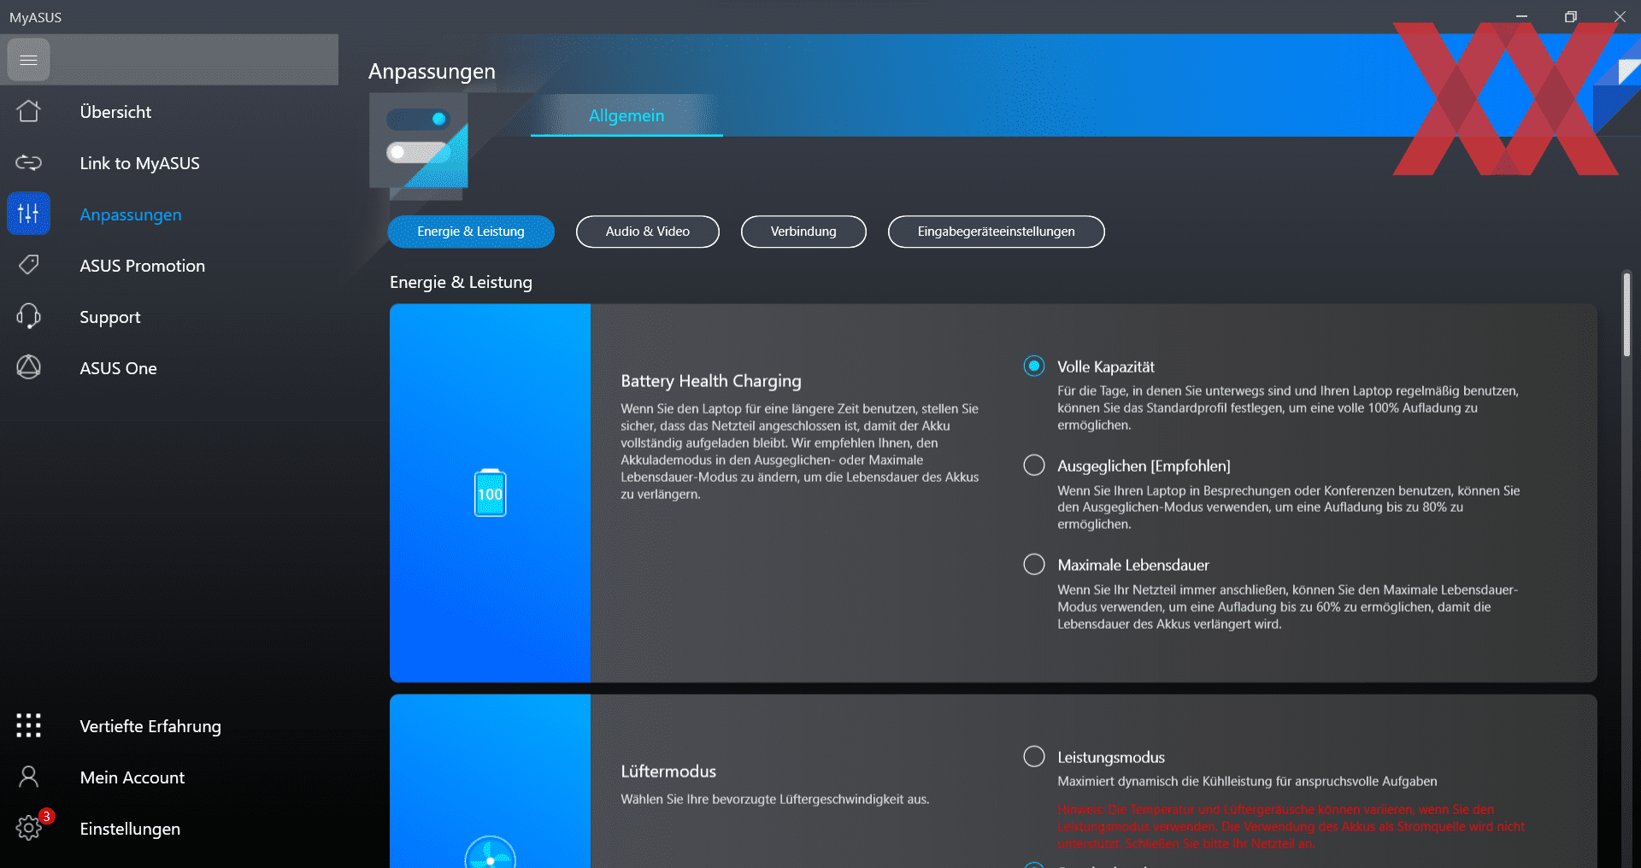The height and width of the screenshot is (868, 1641).
Task: Click the Energie & Leistung section heading
Action: pos(461,282)
